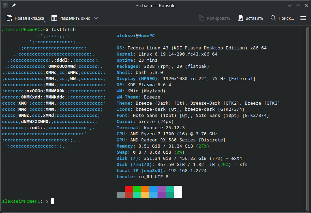Viewport: 311px width, 213px height.
Task: Click the purple color block in top row
Action: [161, 188]
